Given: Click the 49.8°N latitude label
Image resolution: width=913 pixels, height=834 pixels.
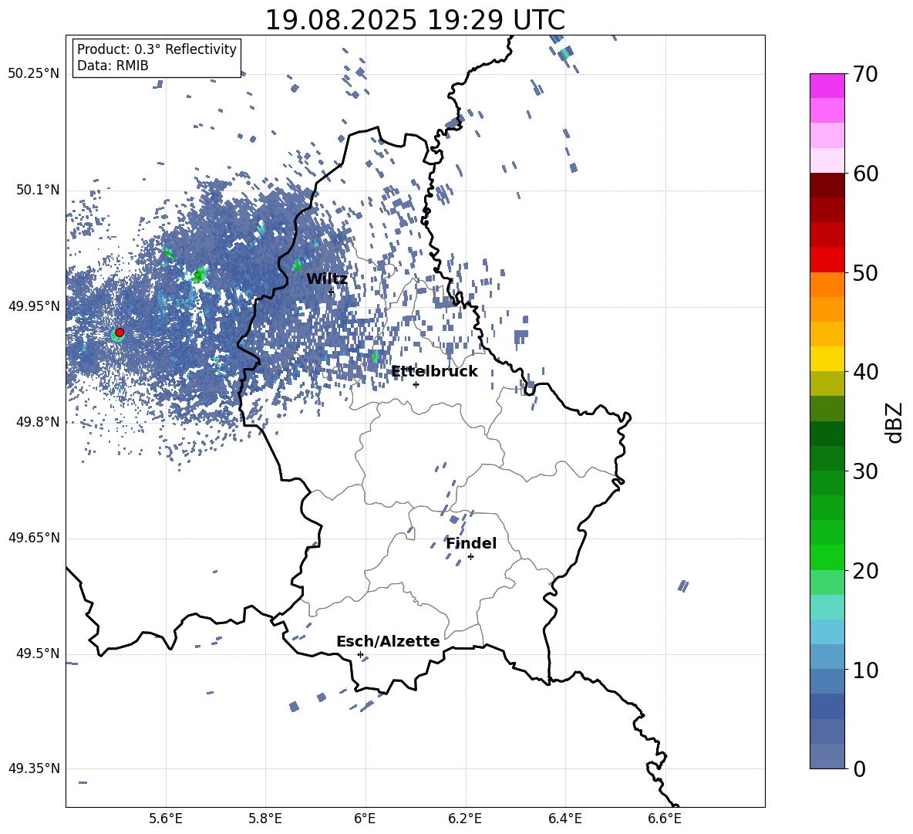Looking at the screenshot, I should (37, 422).
